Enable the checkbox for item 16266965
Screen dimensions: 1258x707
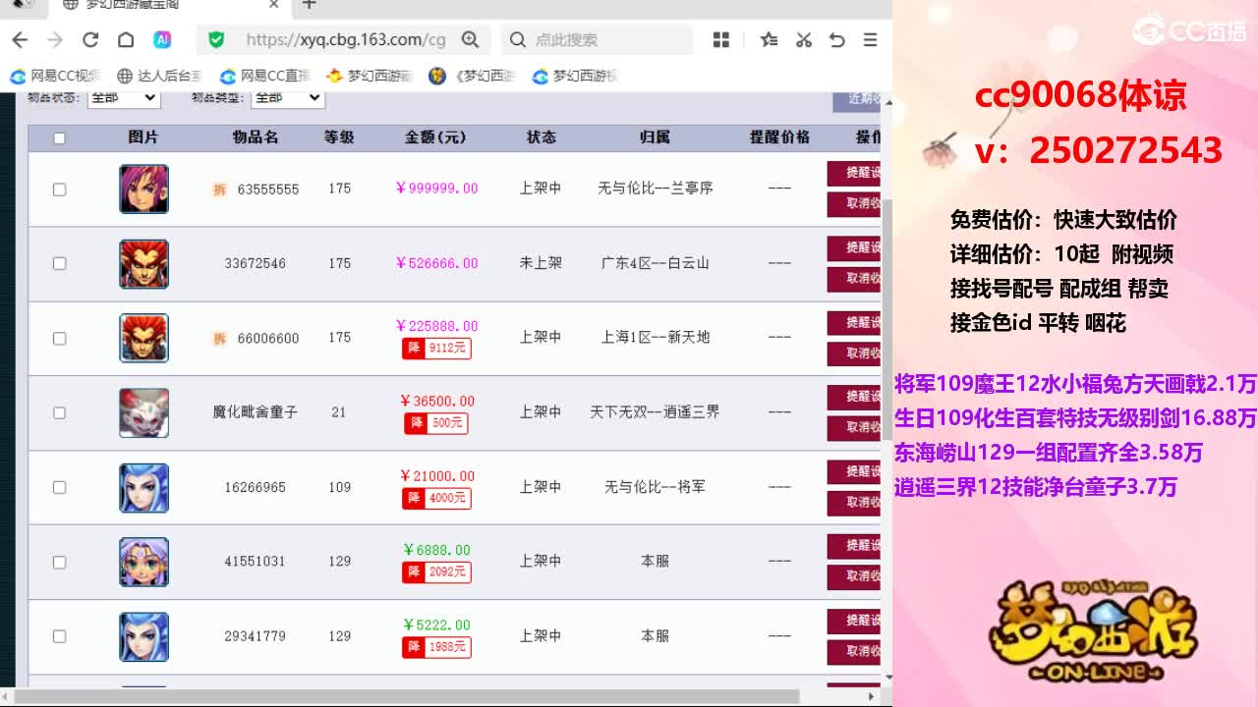point(59,487)
